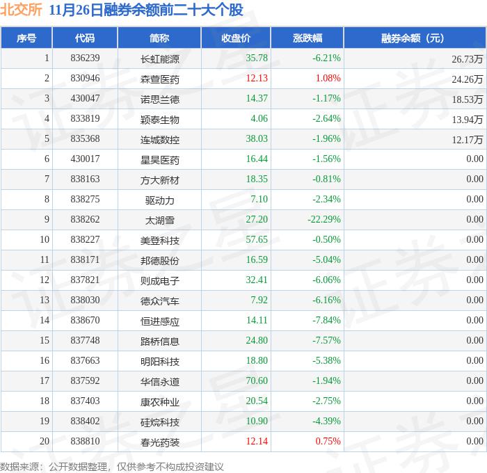Select stock code 837748
487x473 pixels.
[85, 340]
